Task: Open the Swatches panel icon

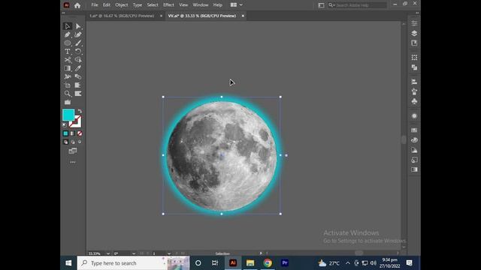Action: [x=414, y=130]
